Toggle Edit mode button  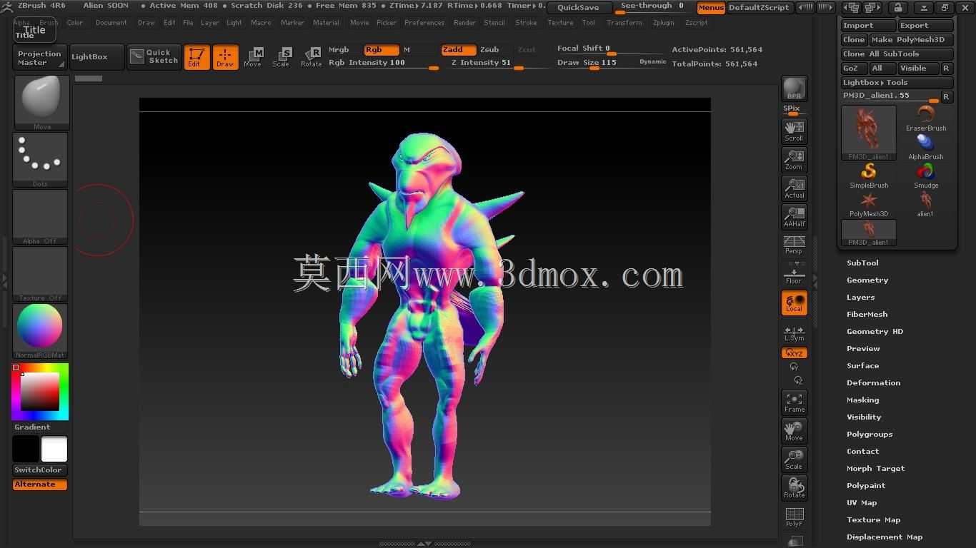tap(196, 57)
